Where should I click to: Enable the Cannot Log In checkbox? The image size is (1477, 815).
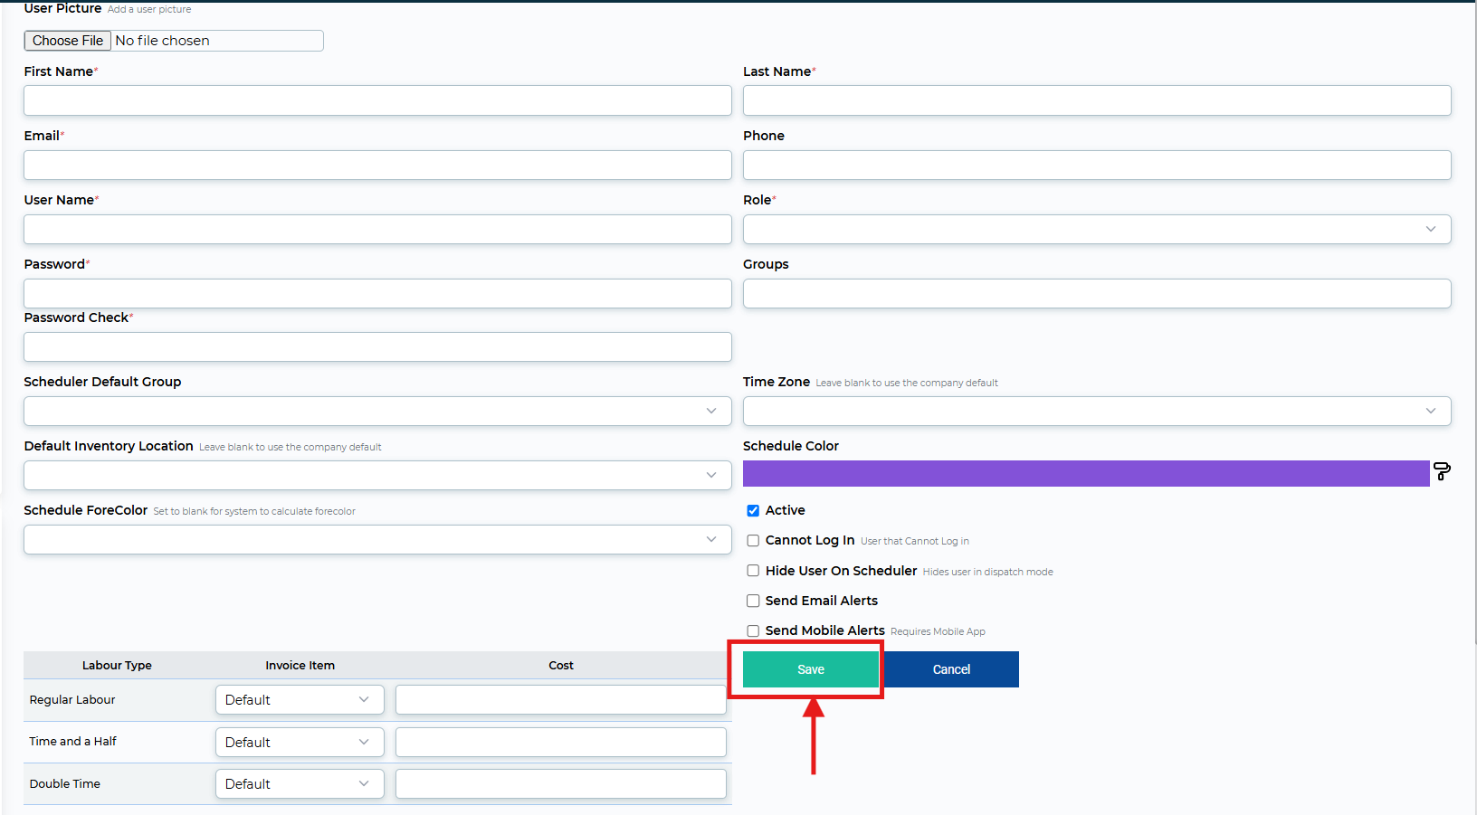point(753,541)
